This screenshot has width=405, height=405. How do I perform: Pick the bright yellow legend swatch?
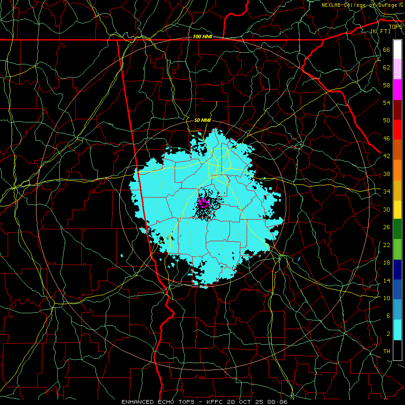click(397, 209)
